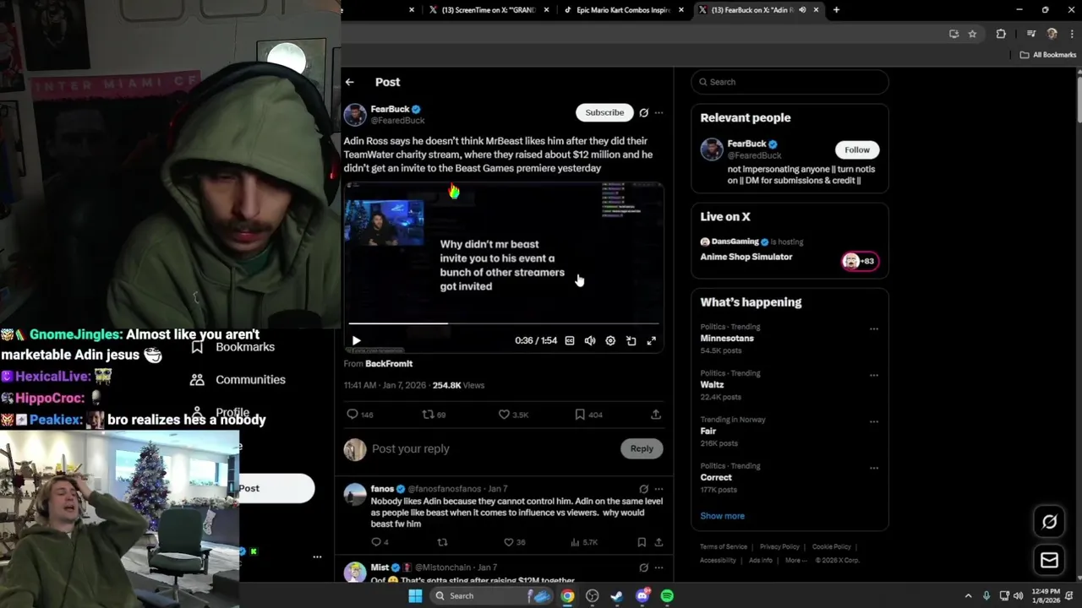Bookmark the fanos comment
1082x608 pixels.
coord(642,542)
